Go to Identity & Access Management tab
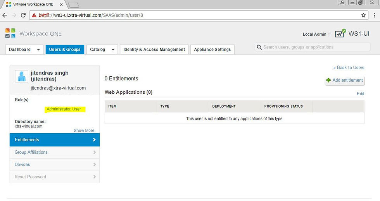The width and height of the screenshot is (380, 201). tap(154, 50)
